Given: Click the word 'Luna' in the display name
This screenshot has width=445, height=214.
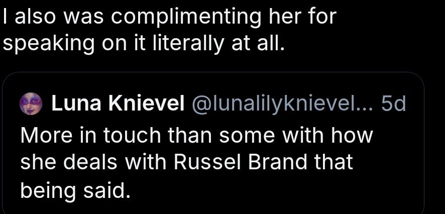Looking at the screenshot, I should pyautogui.click(x=76, y=103).
